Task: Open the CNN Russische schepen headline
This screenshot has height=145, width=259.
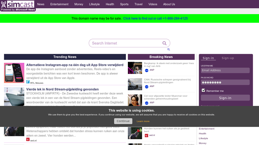Action: pos(167,81)
